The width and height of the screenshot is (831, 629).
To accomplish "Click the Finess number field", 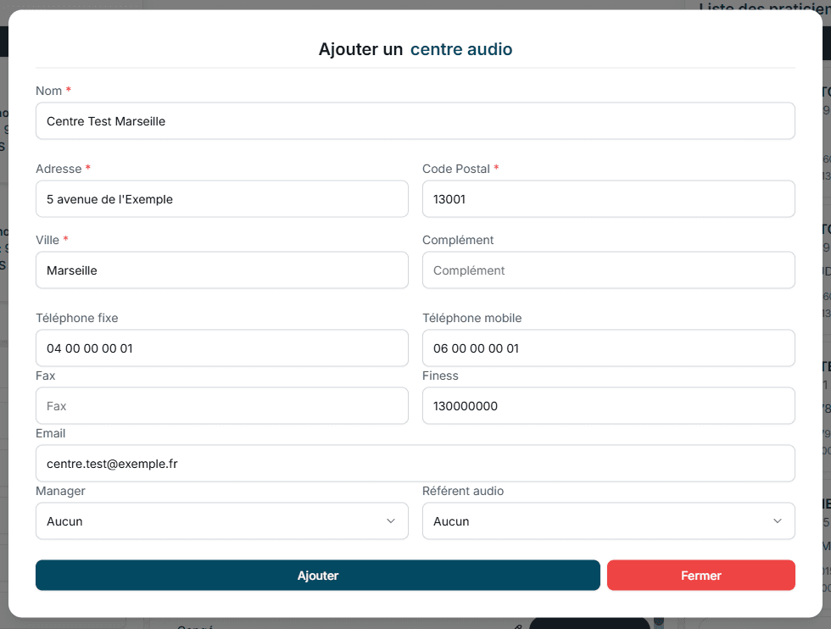I will (x=609, y=406).
